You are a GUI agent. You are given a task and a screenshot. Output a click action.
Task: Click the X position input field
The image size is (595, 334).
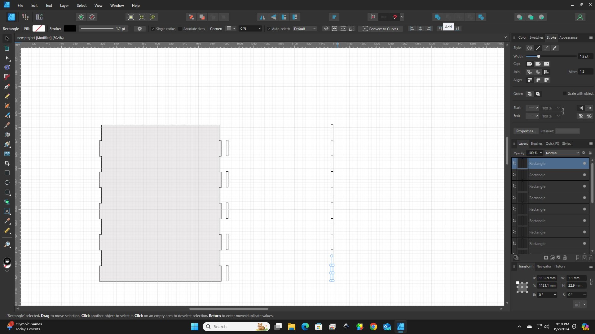pos(547,278)
